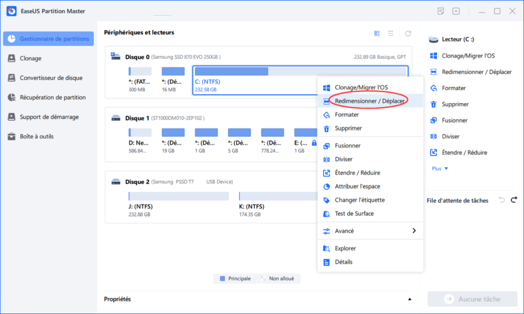
Task: Open Gestionnaire de partitions in sidebar
Action: tap(48, 39)
